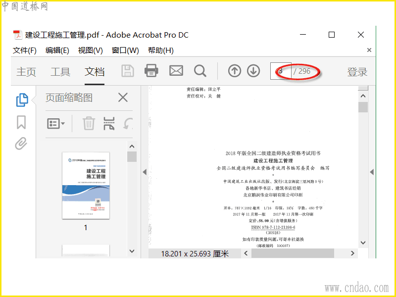The height and width of the screenshot is (297, 396).
Task: Click the / 296 total pages label
Action: click(302, 71)
